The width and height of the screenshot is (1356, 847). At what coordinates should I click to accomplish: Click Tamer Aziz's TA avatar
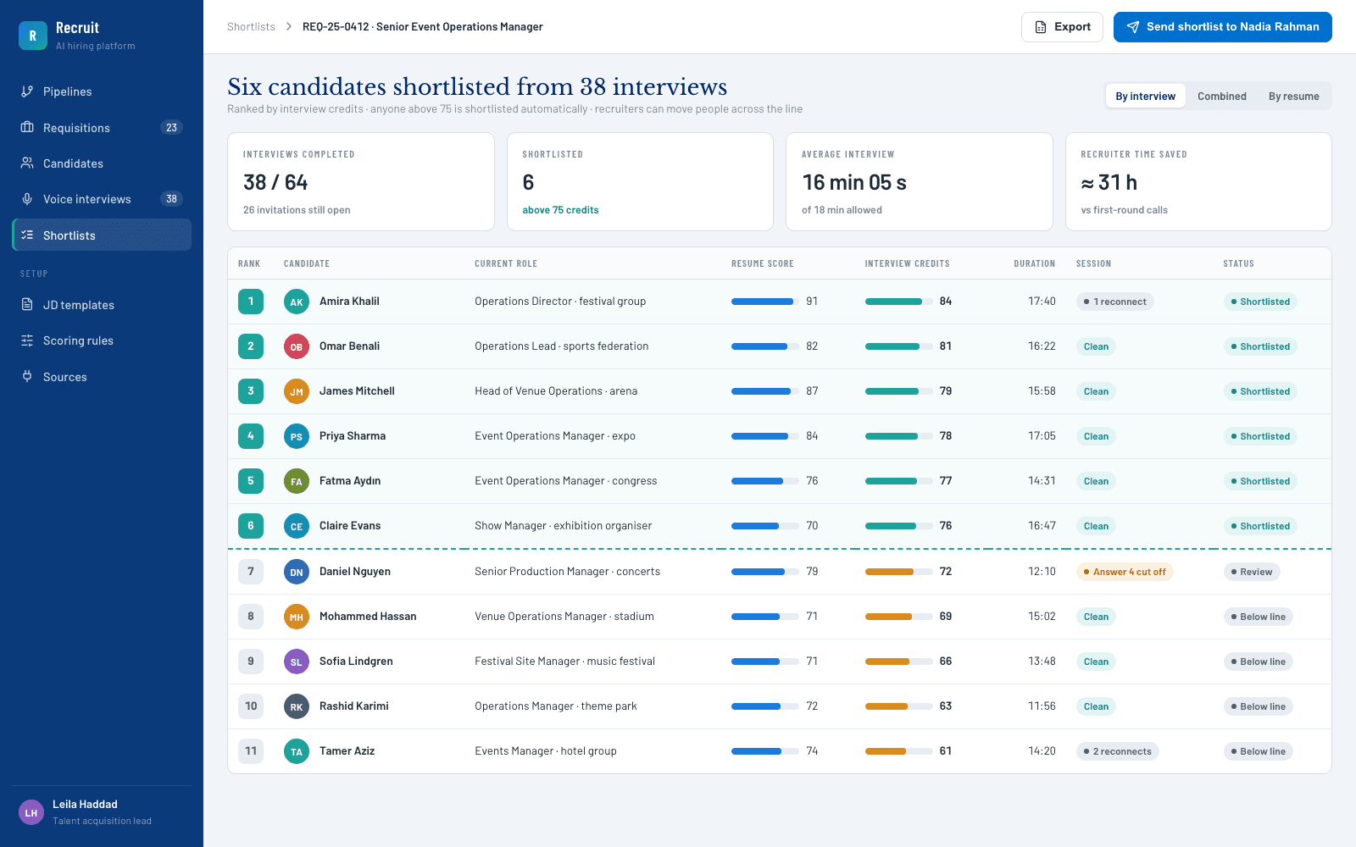297,751
